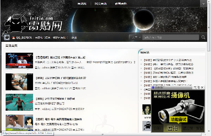Click the horizontal scrollbar at the bottom
Viewport: 211px width, 136px height.
(103, 134)
